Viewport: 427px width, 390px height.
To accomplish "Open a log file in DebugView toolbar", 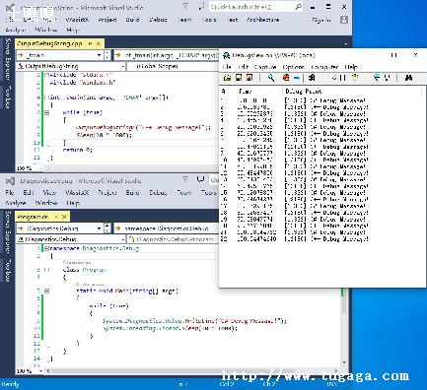I will point(227,78).
